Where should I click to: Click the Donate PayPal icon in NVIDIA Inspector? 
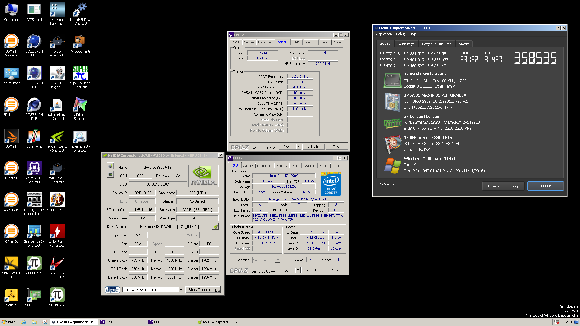pyautogui.click(x=112, y=290)
